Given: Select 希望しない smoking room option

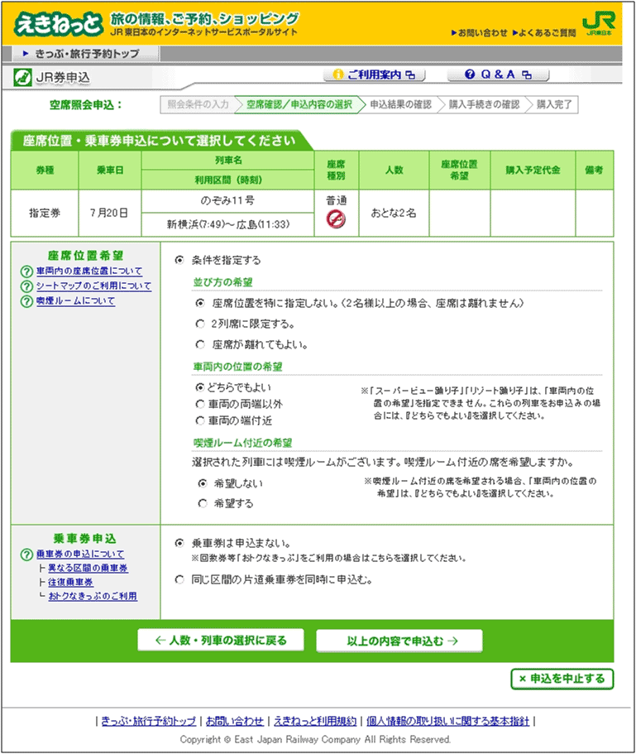Looking at the screenshot, I should pos(203,483).
